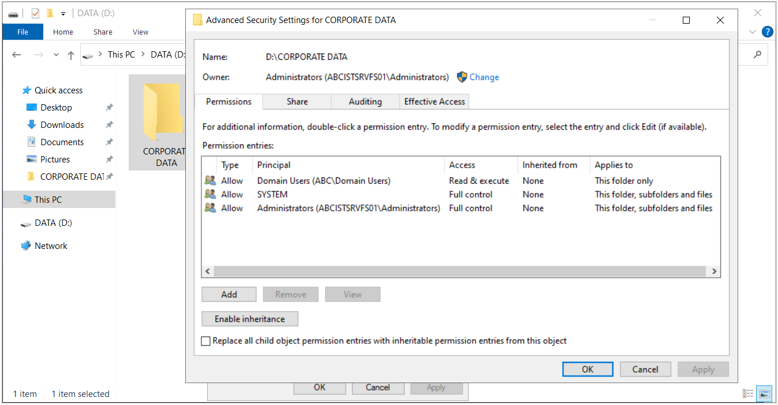Click the Administrators permission entry group icon

tap(210, 208)
